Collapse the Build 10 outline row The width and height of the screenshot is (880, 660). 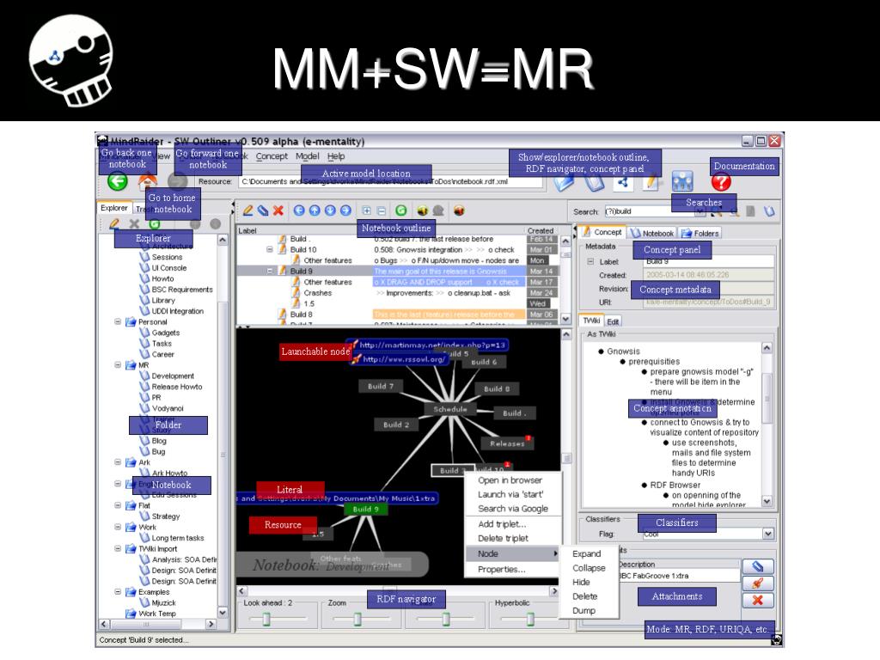(269, 249)
